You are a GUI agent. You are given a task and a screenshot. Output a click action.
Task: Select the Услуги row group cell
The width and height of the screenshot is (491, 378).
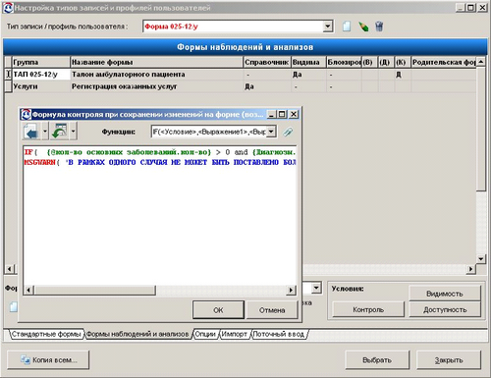coord(41,86)
